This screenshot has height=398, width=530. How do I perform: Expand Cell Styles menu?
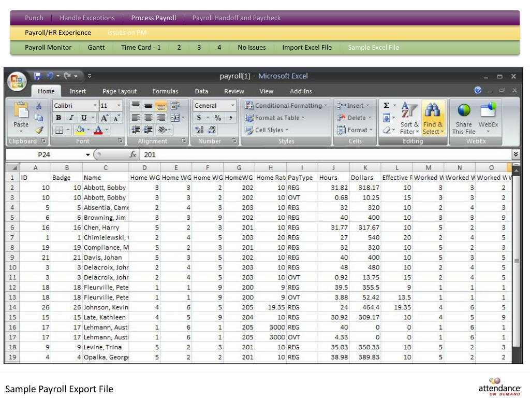coord(267,130)
